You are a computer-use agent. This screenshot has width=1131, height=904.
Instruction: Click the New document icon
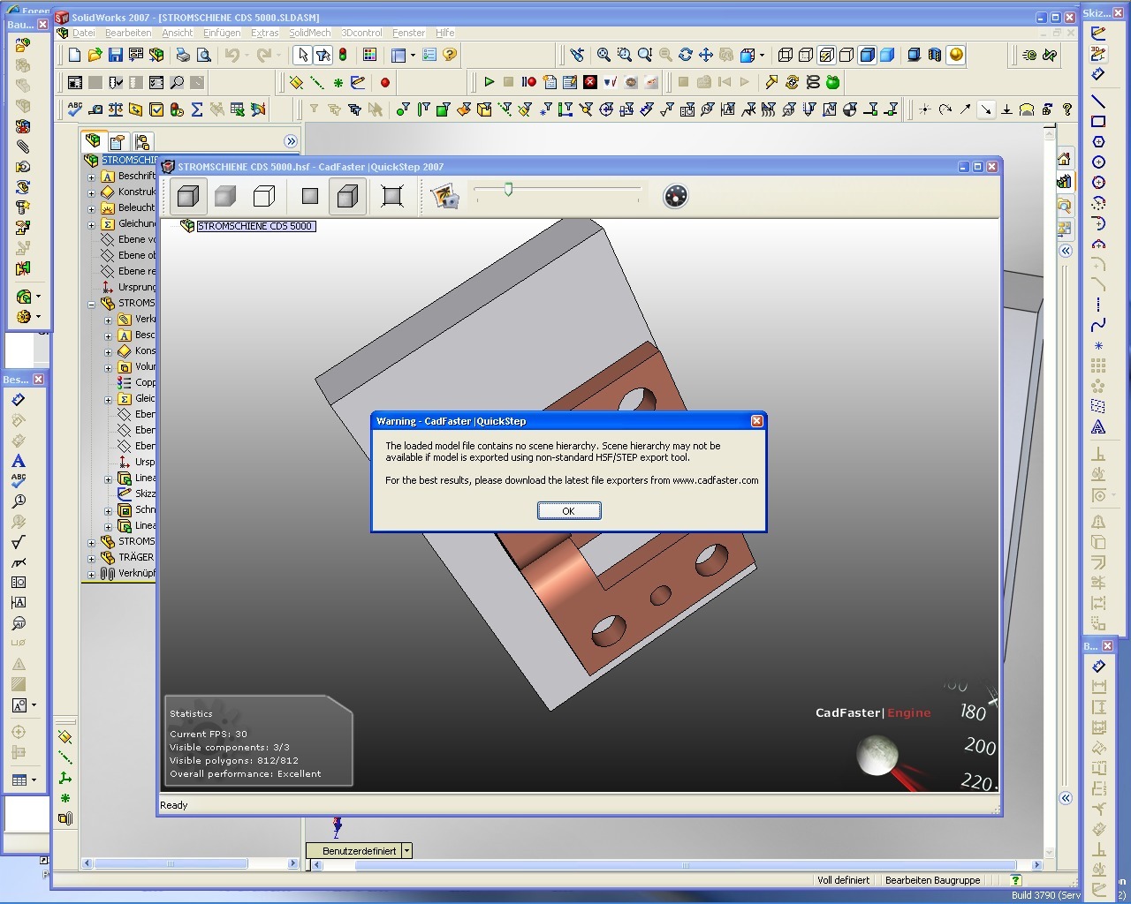coord(75,55)
